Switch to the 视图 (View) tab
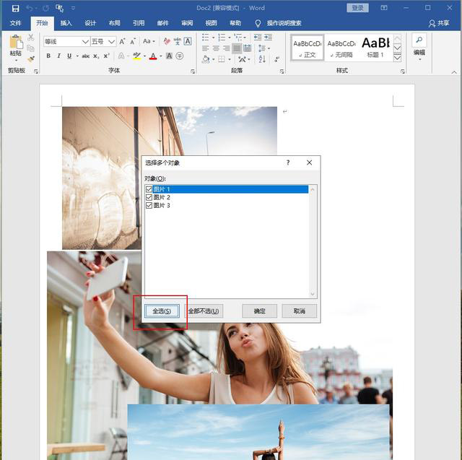 tap(211, 23)
